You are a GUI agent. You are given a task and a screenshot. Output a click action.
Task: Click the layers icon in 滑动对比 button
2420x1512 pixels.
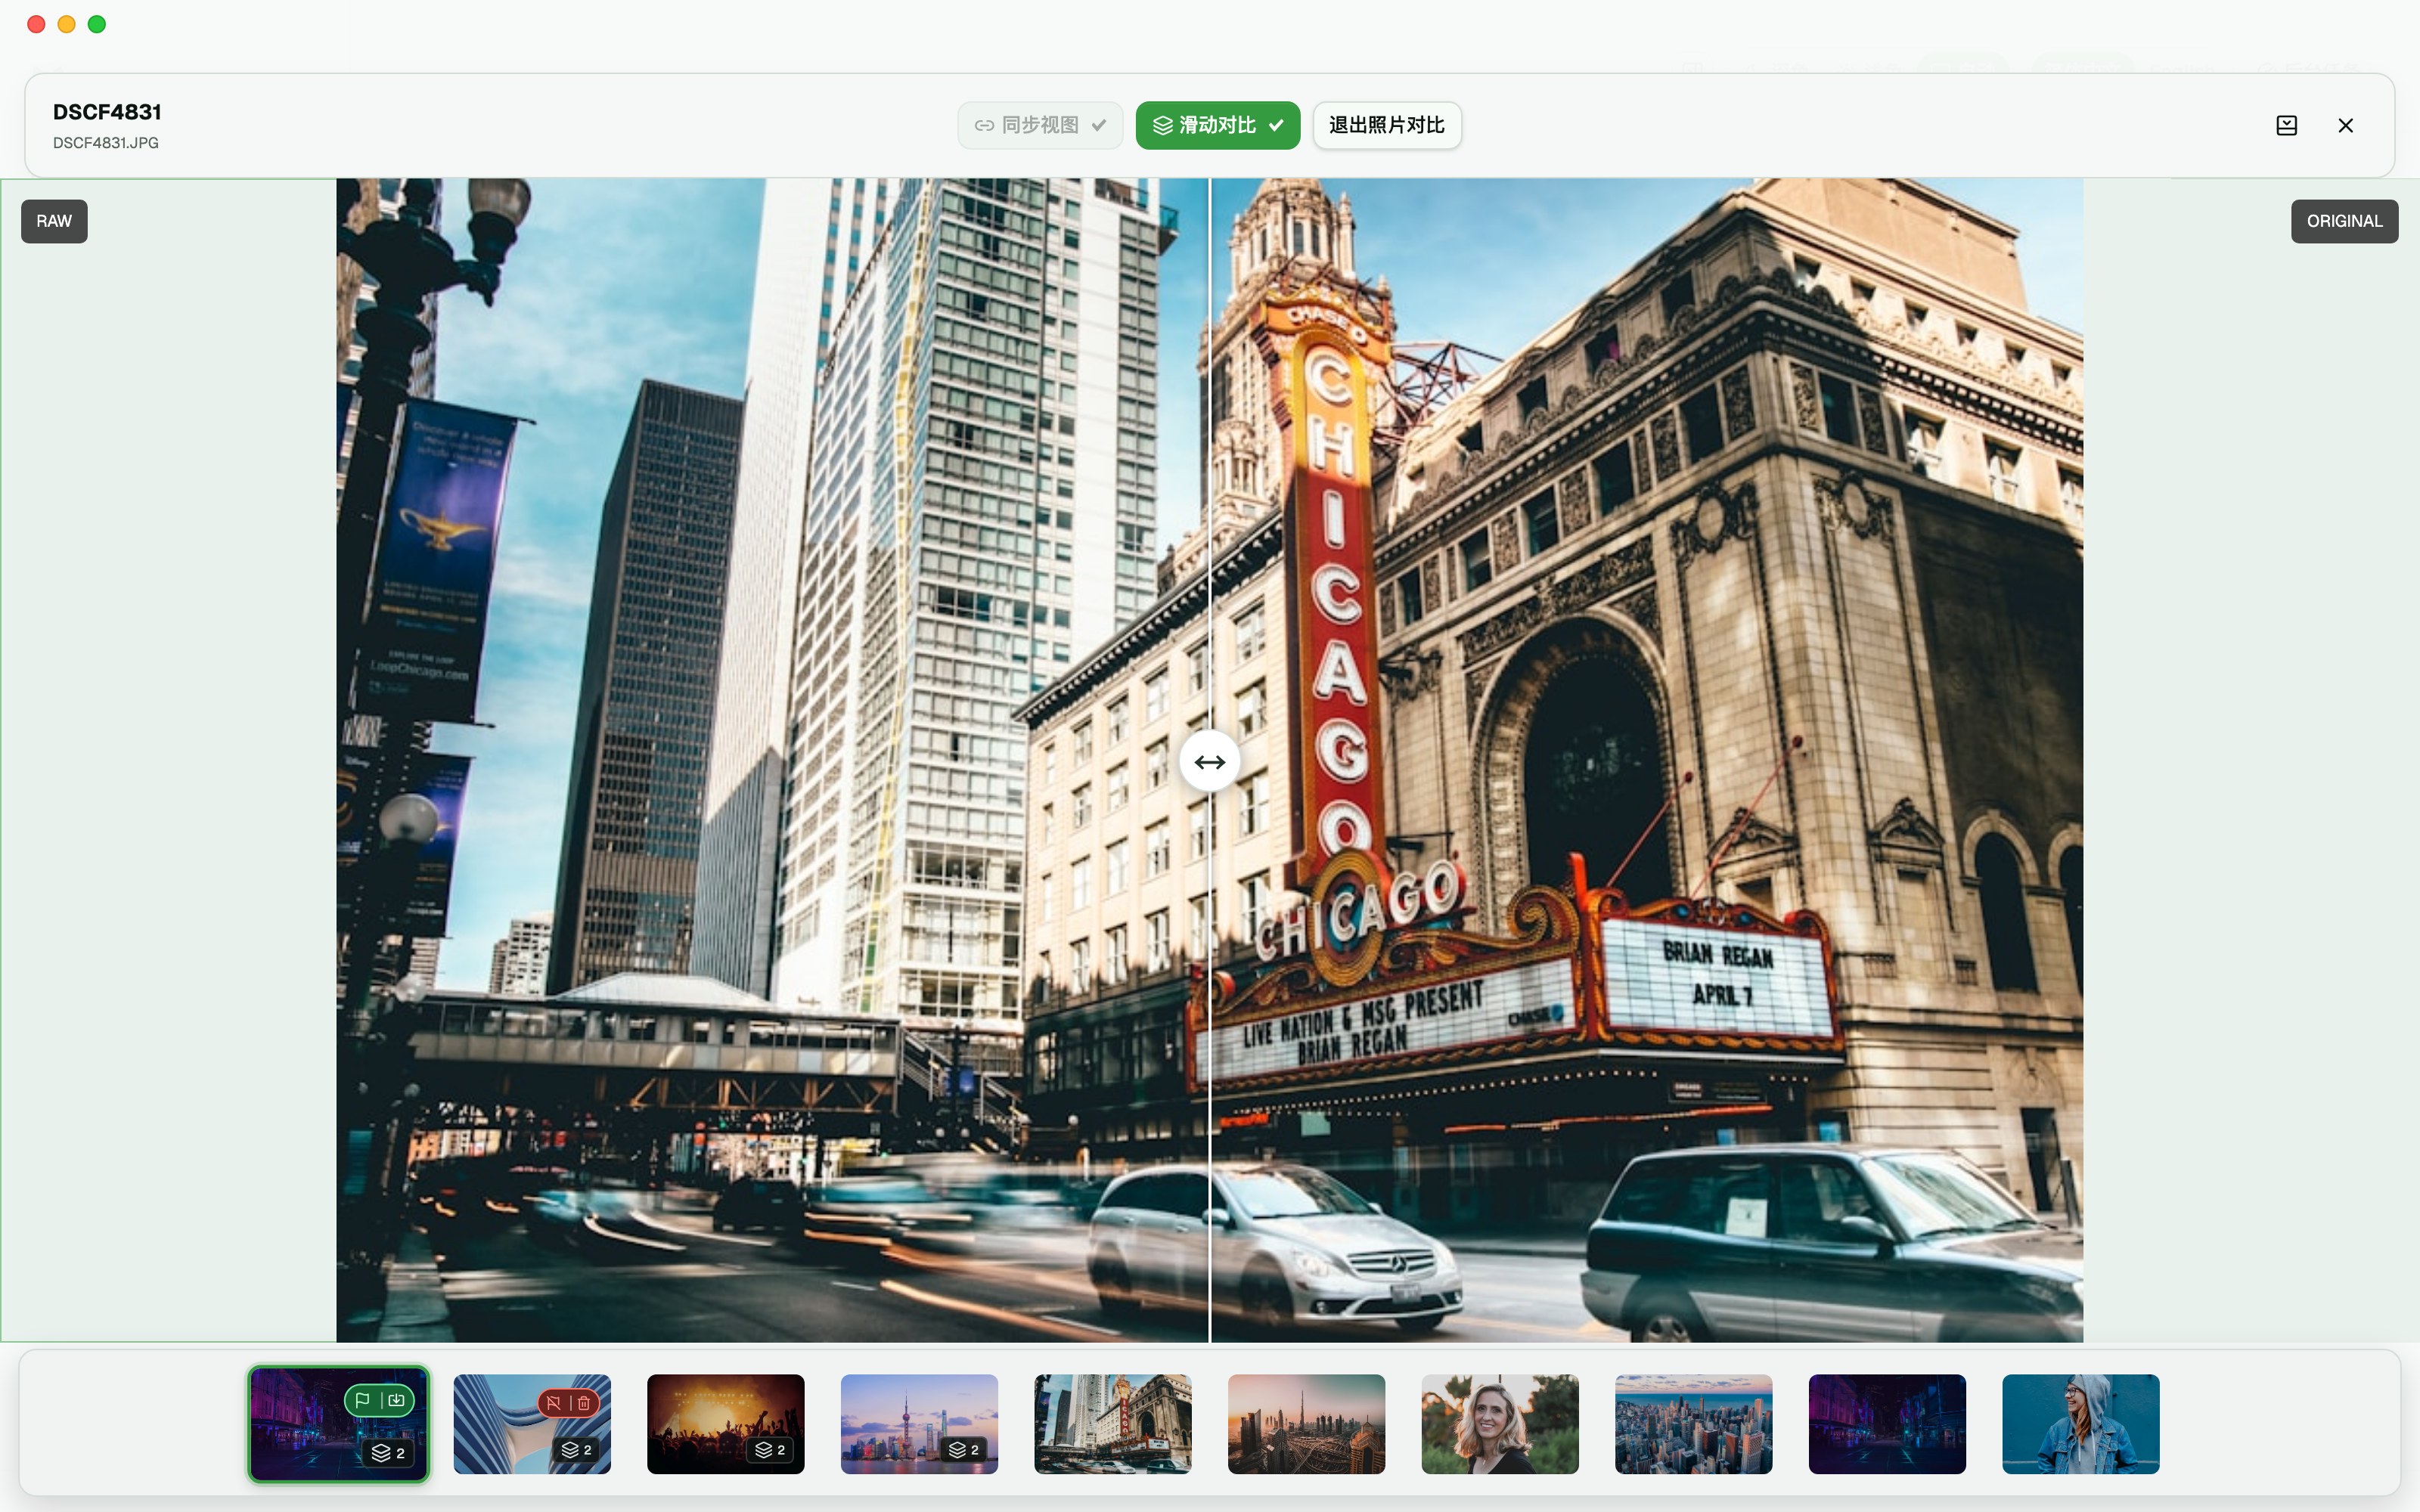pyautogui.click(x=1162, y=125)
